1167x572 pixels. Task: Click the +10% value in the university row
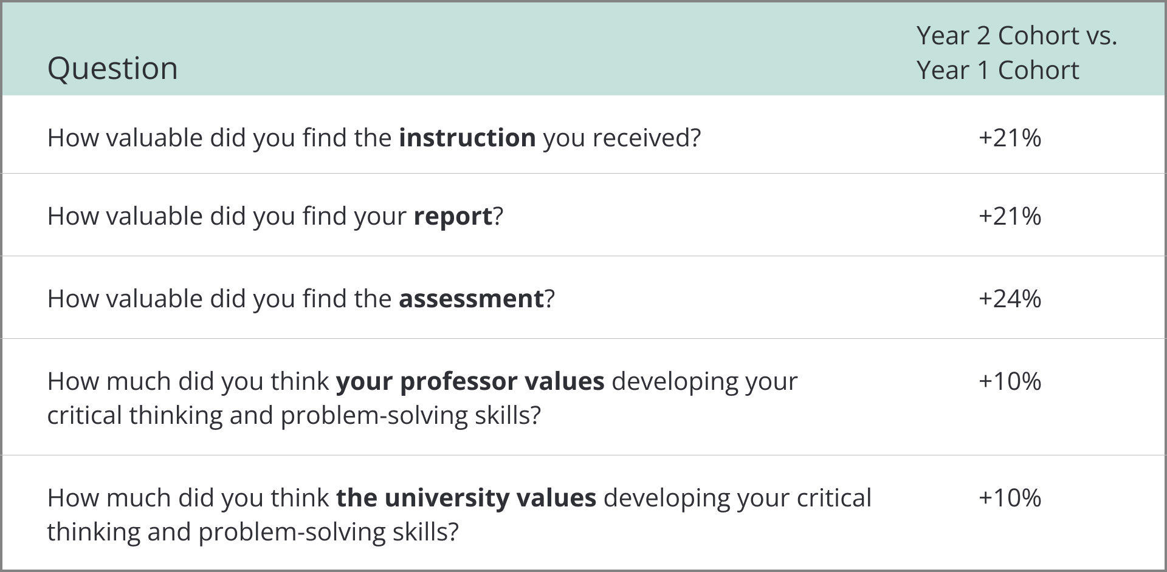coord(1010,498)
